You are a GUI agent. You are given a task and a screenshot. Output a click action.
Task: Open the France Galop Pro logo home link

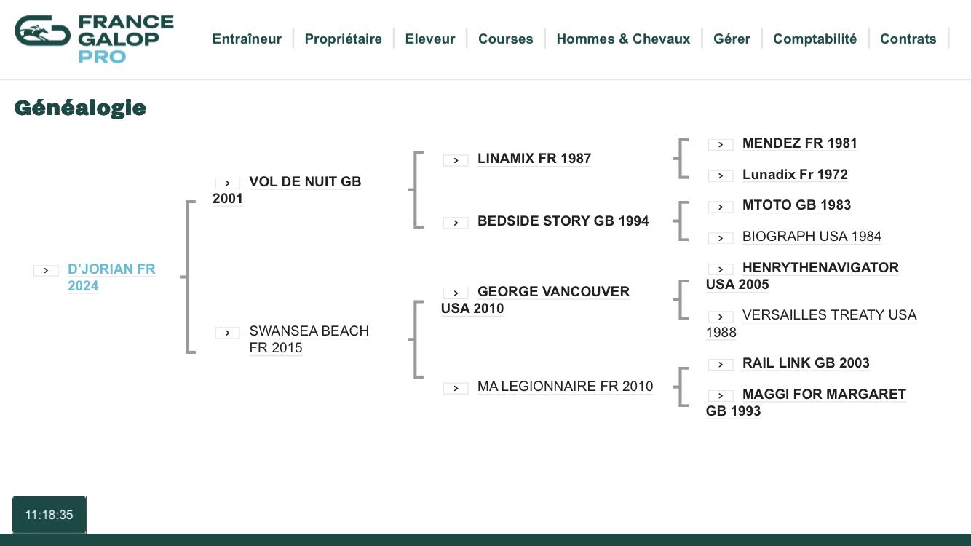(x=94, y=39)
